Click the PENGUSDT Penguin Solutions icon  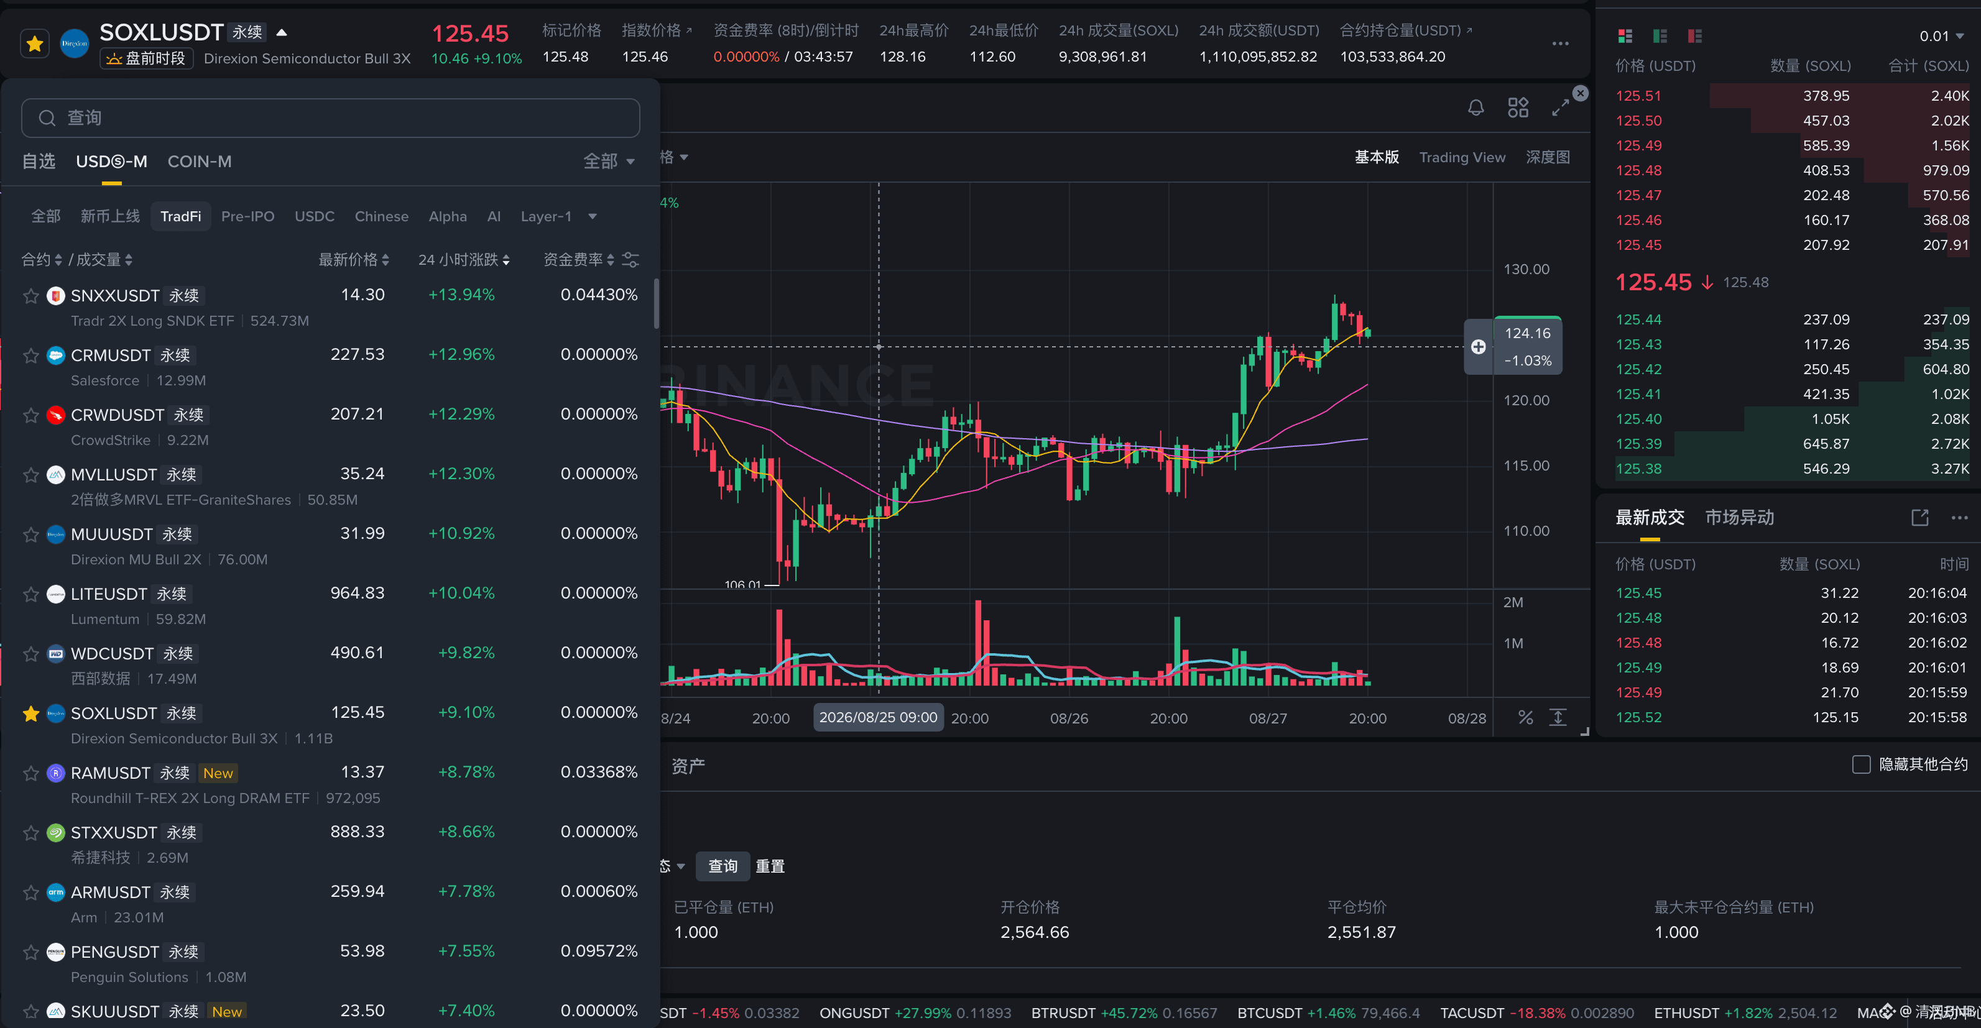pyautogui.click(x=55, y=952)
